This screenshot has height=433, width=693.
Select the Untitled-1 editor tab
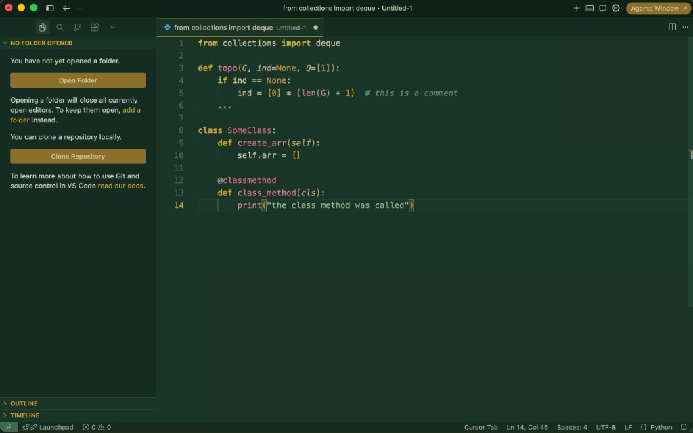point(240,27)
